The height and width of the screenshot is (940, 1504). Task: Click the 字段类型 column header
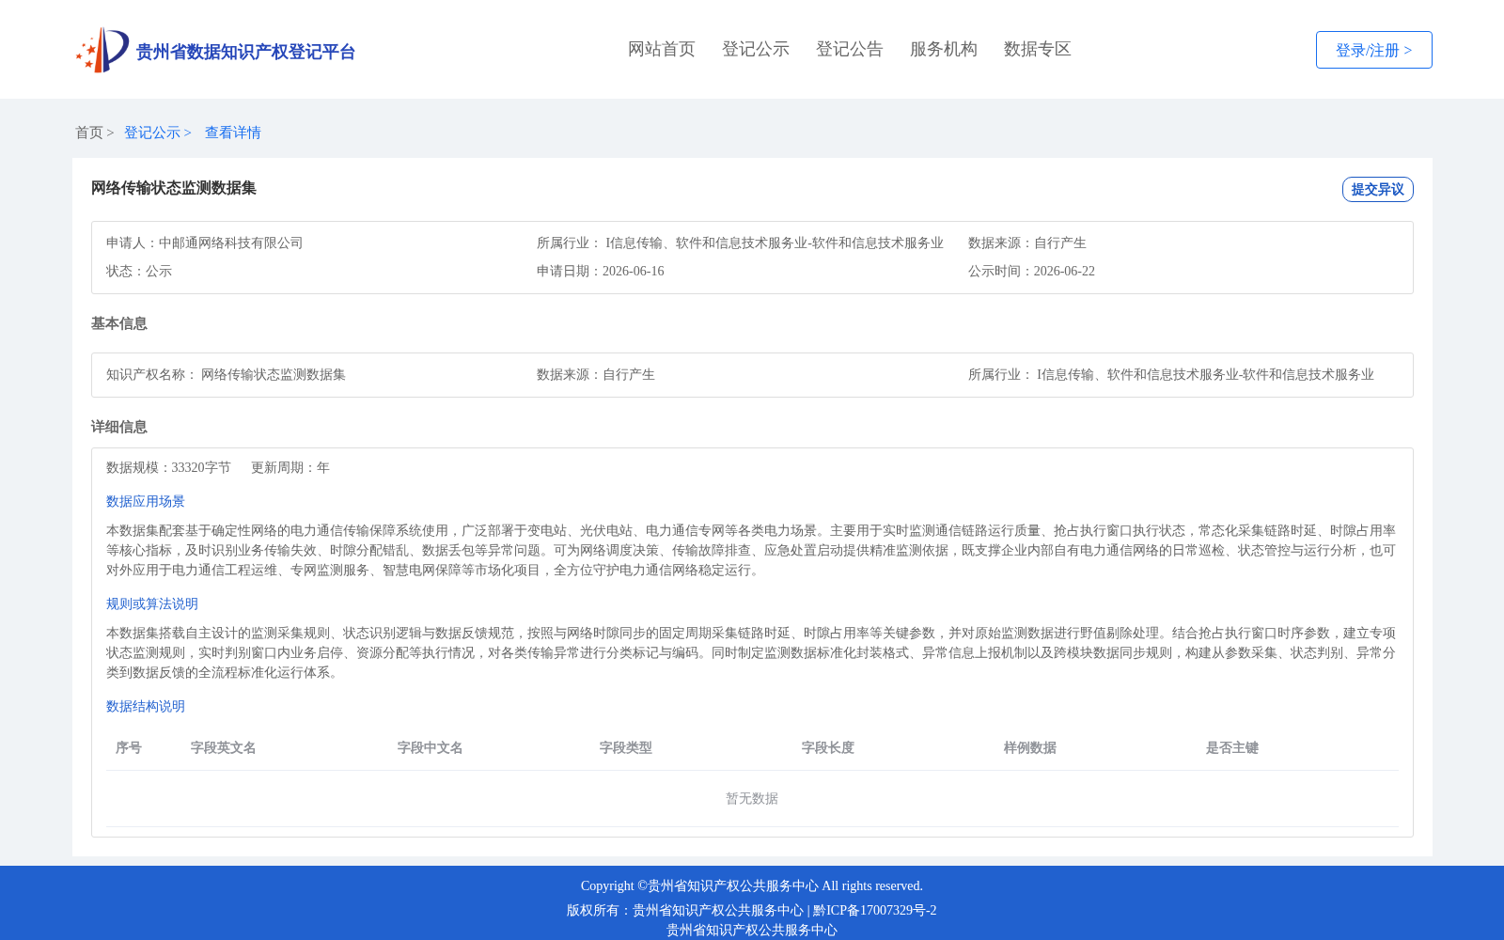click(626, 747)
